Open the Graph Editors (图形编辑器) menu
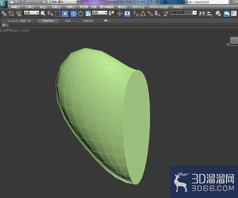This screenshot has height=198, width=238. coord(106,7)
